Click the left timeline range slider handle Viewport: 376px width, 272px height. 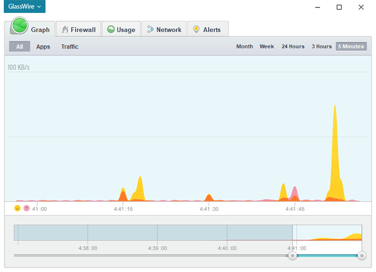(x=292, y=255)
